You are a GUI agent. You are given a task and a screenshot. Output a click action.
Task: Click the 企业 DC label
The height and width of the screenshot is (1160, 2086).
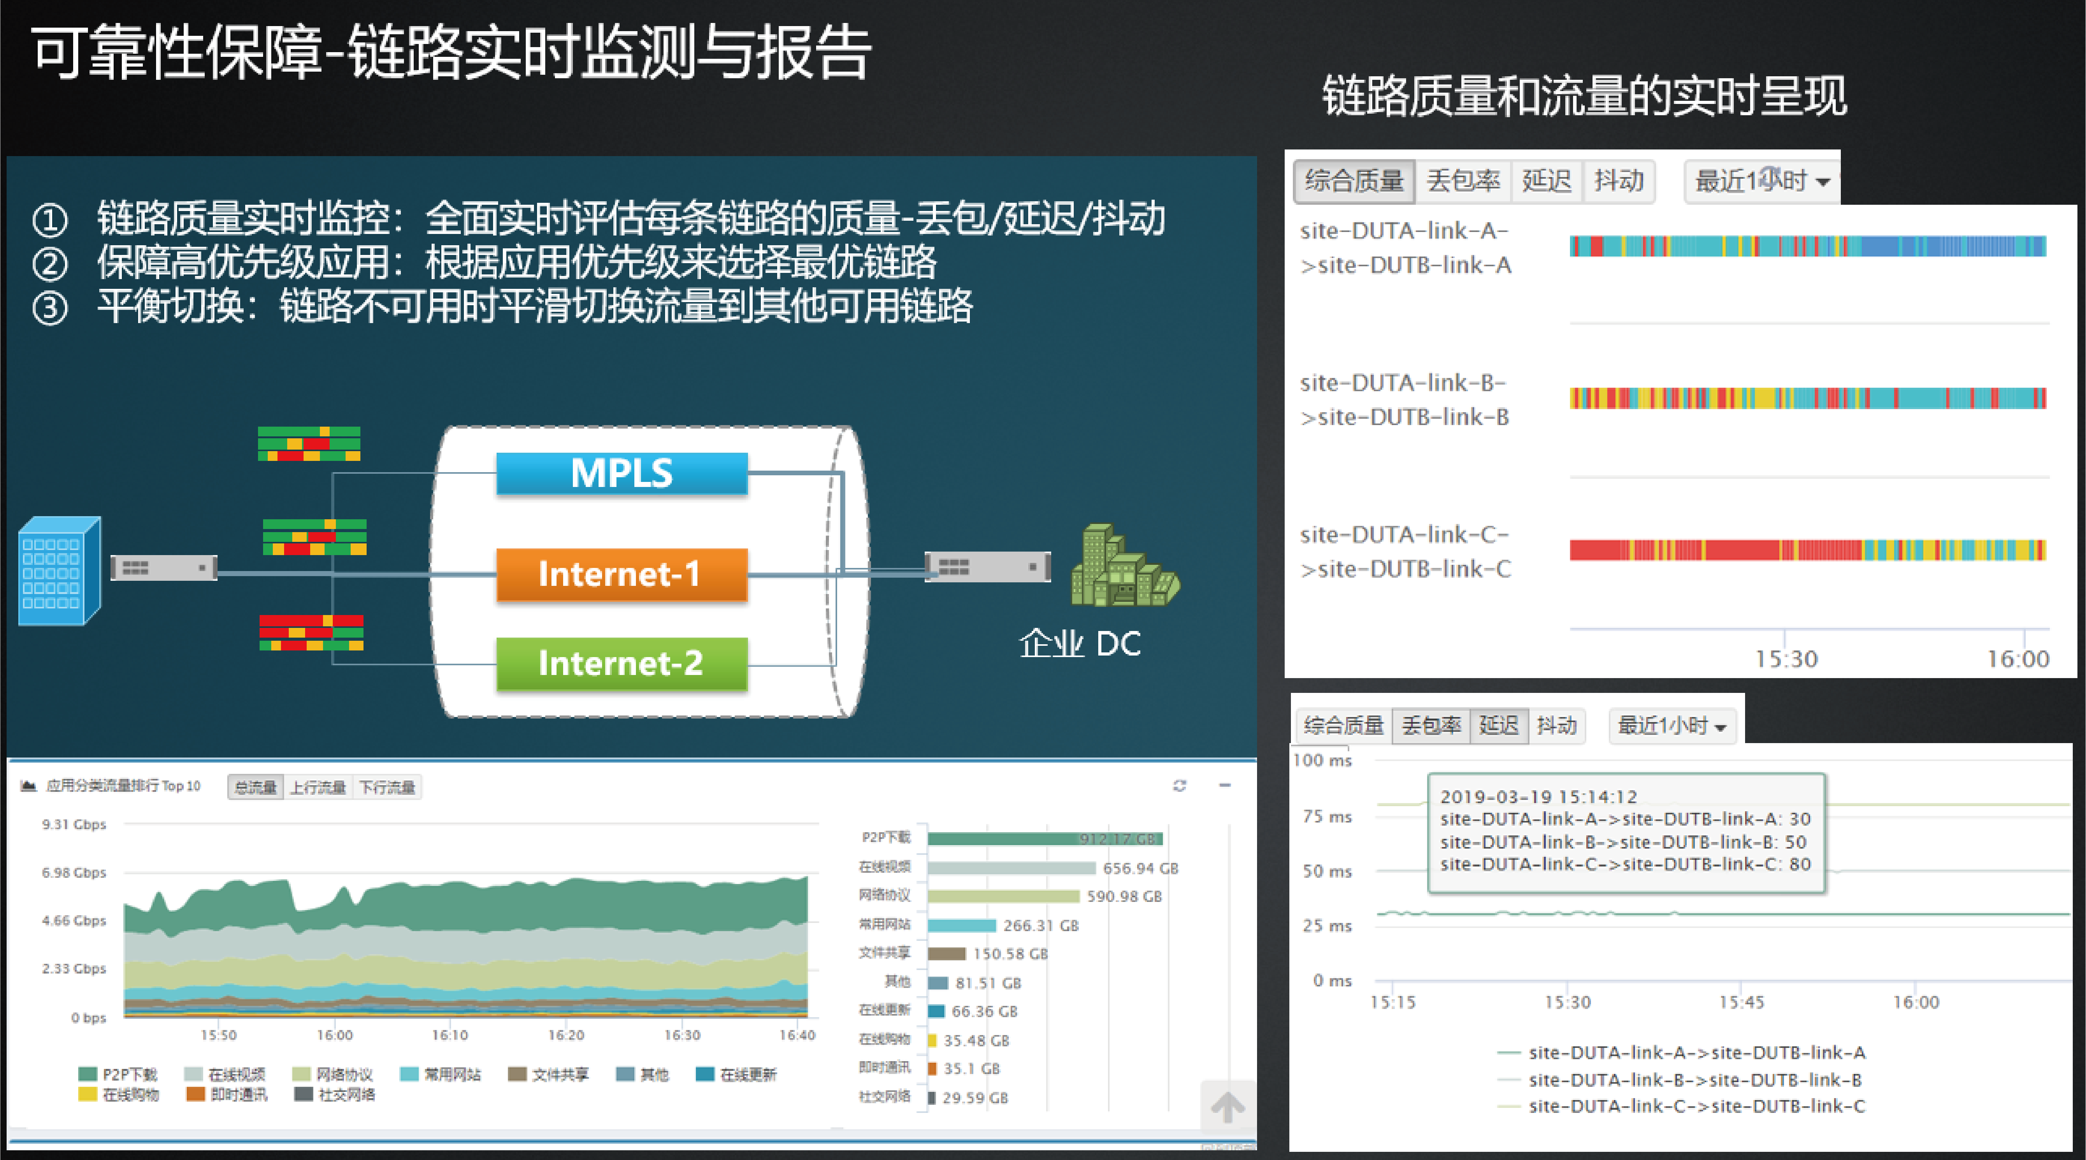click(x=1080, y=643)
